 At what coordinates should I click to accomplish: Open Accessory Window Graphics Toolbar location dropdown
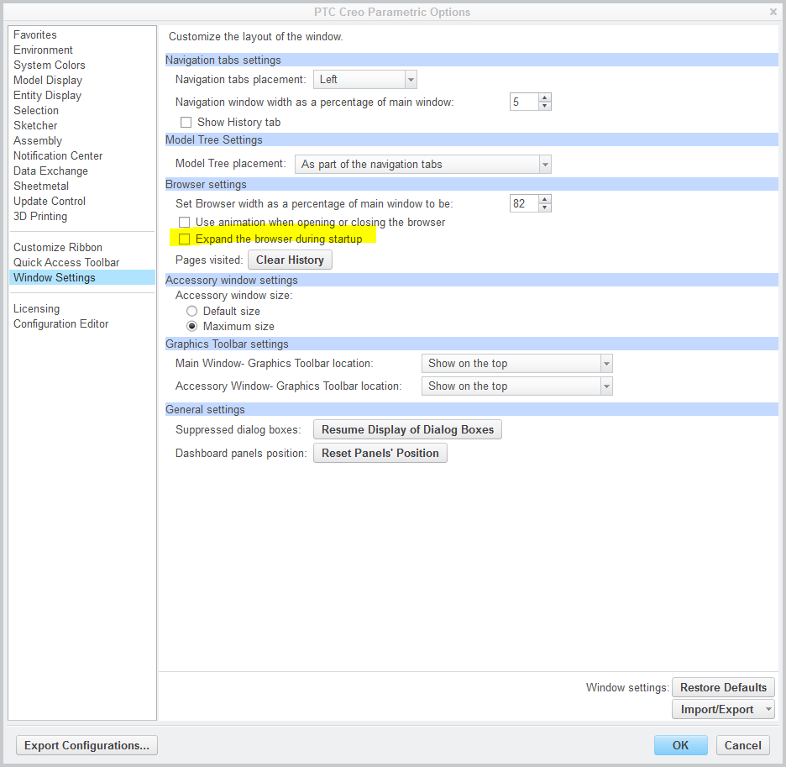click(516, 386)
